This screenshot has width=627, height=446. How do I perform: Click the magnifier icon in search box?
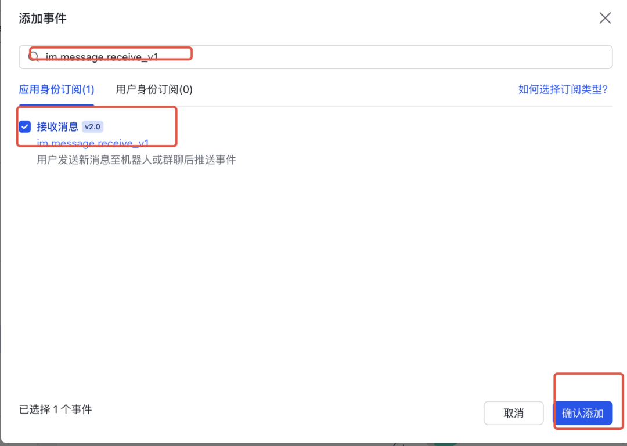[x=35, y=57]
